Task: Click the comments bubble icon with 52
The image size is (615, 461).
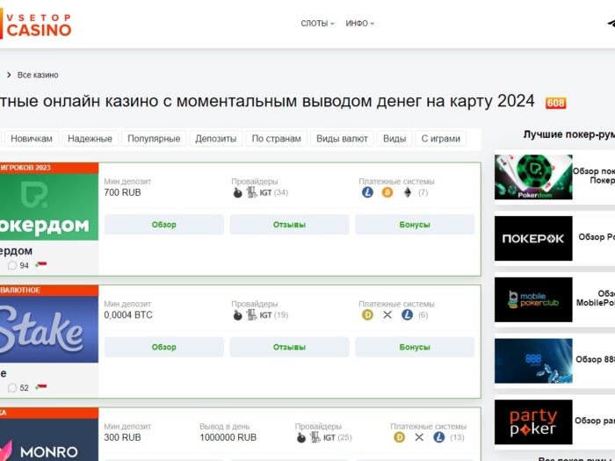Action: [12, 388]
